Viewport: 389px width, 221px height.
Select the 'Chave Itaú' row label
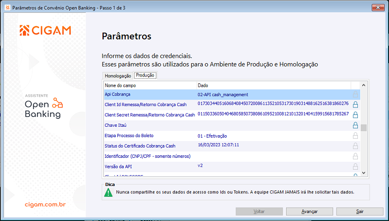(116, 125)
